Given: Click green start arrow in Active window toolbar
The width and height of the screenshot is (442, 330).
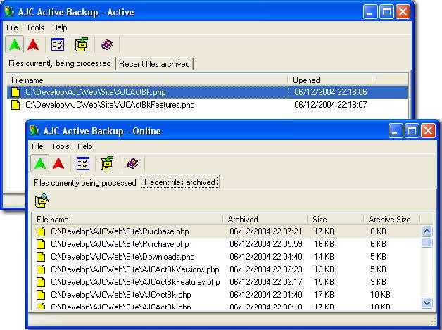Looking at the screenshot, I should tap(15, 44).
